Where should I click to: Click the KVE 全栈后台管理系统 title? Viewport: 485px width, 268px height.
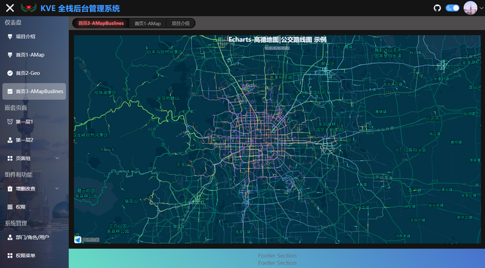80,8
